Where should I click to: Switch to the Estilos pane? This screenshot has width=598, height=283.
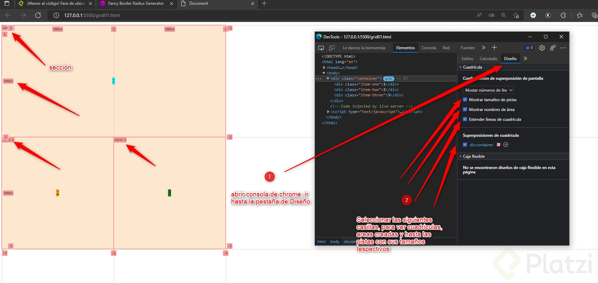click(467, 59)
